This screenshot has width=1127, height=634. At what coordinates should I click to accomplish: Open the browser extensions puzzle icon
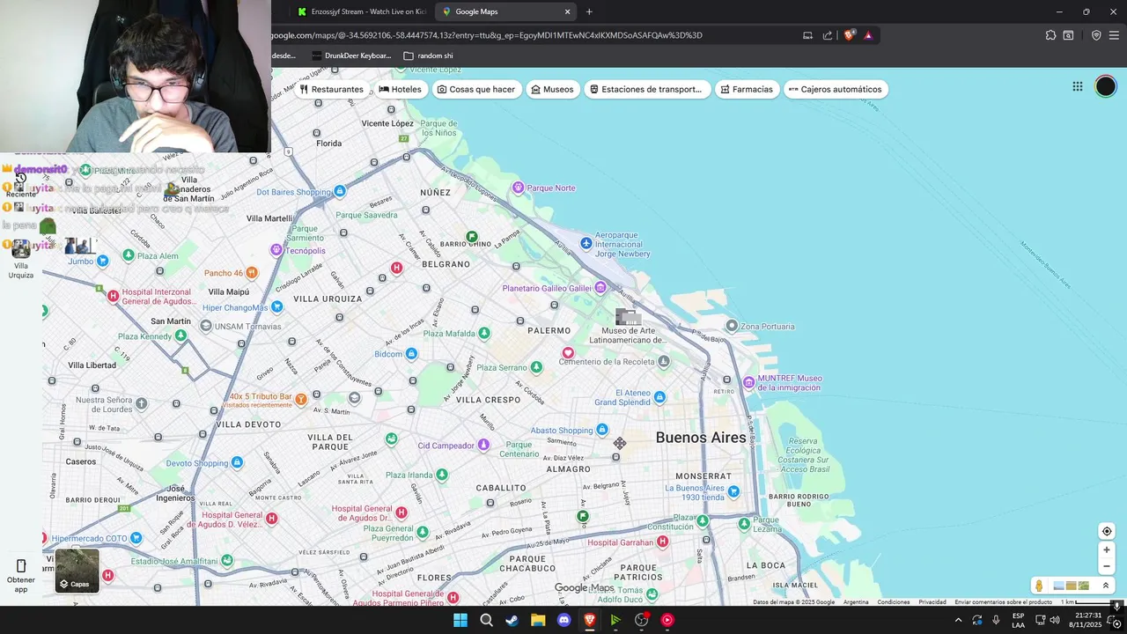click(x=1050, y=35)
